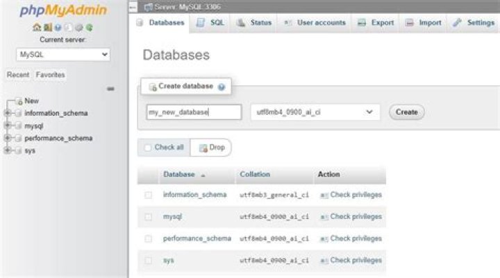Click the Create database help icon
The height and width of the screenshot is (278, 500).
pyautogui.click(x=222, y=87)
